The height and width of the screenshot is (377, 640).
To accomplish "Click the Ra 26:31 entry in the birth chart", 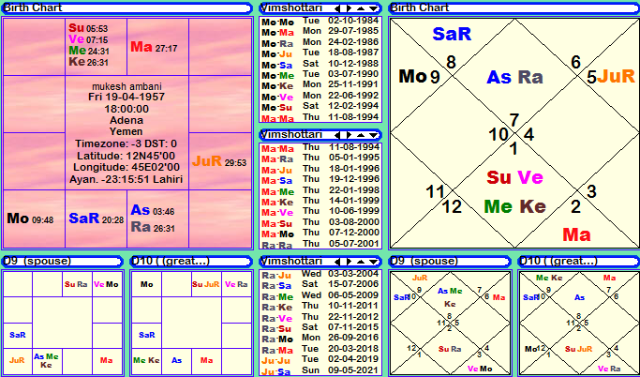I will coord(153,227).
